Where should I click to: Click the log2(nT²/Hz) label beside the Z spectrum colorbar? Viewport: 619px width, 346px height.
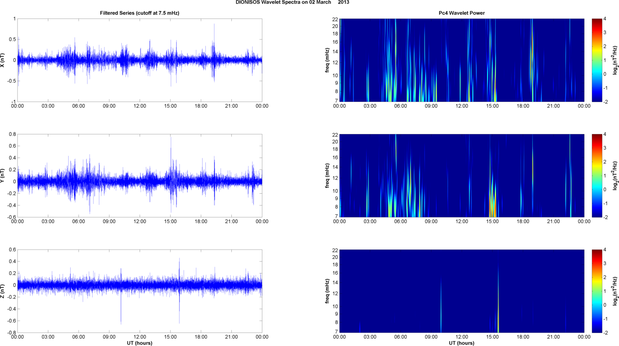(x=615, y=291)
